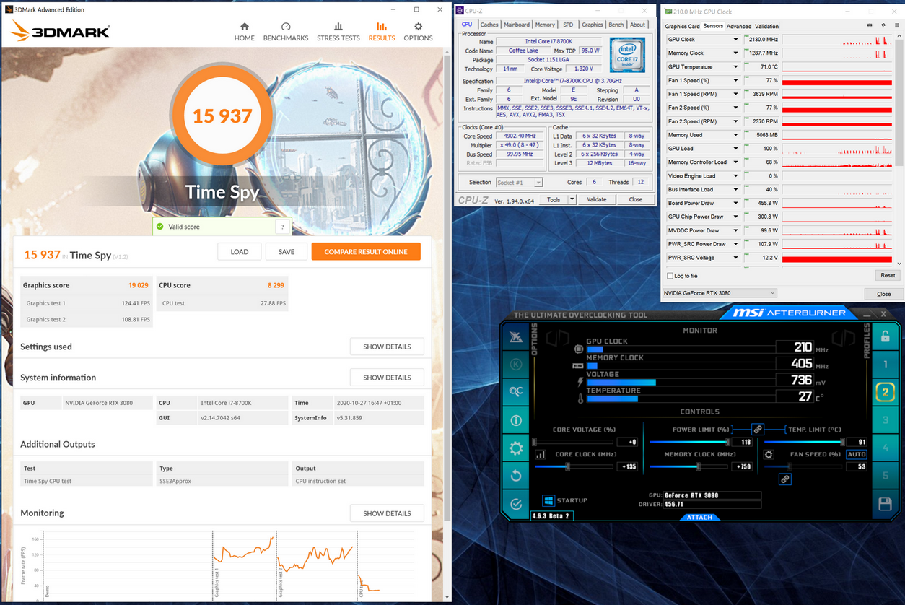Click the MSI dragon logo button in Afterburner
Viewport: 905px width, 605px height.
coord(515,337)
